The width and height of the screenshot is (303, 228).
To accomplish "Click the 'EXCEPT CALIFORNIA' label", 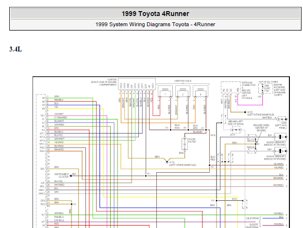I will [252, 226].
